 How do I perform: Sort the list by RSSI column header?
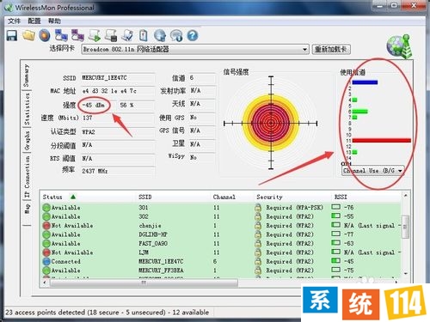tap(341, 197)
